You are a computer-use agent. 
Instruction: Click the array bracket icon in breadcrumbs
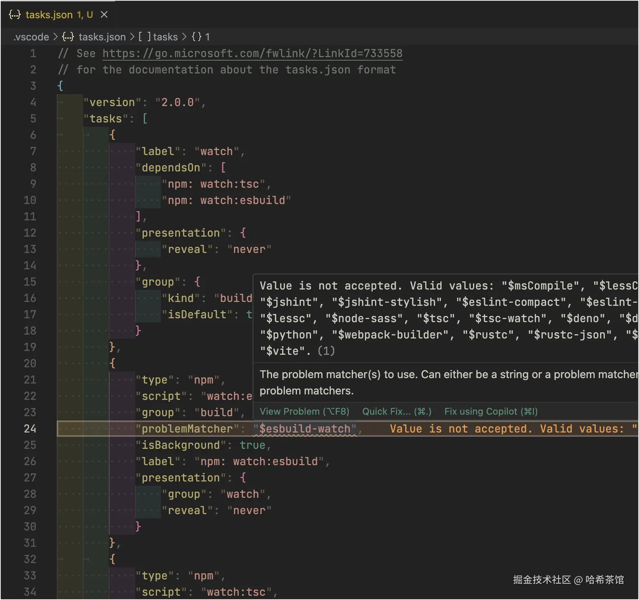(x=145, y=37)
